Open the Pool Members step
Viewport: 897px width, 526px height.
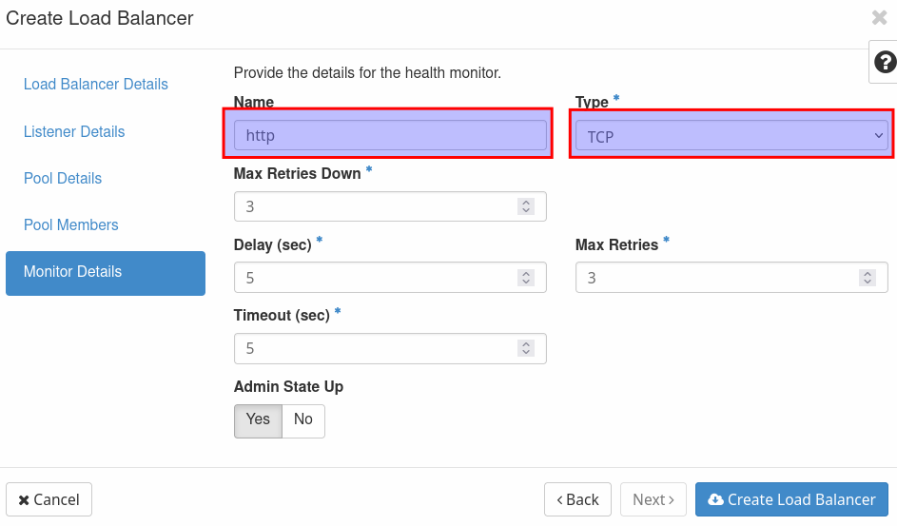[x=71, y=224]
